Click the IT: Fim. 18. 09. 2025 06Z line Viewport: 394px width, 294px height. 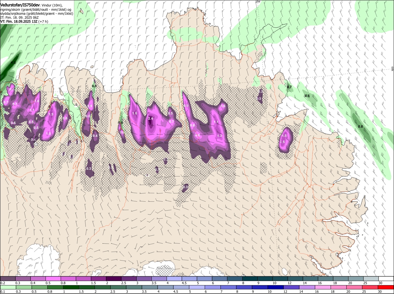19,17
